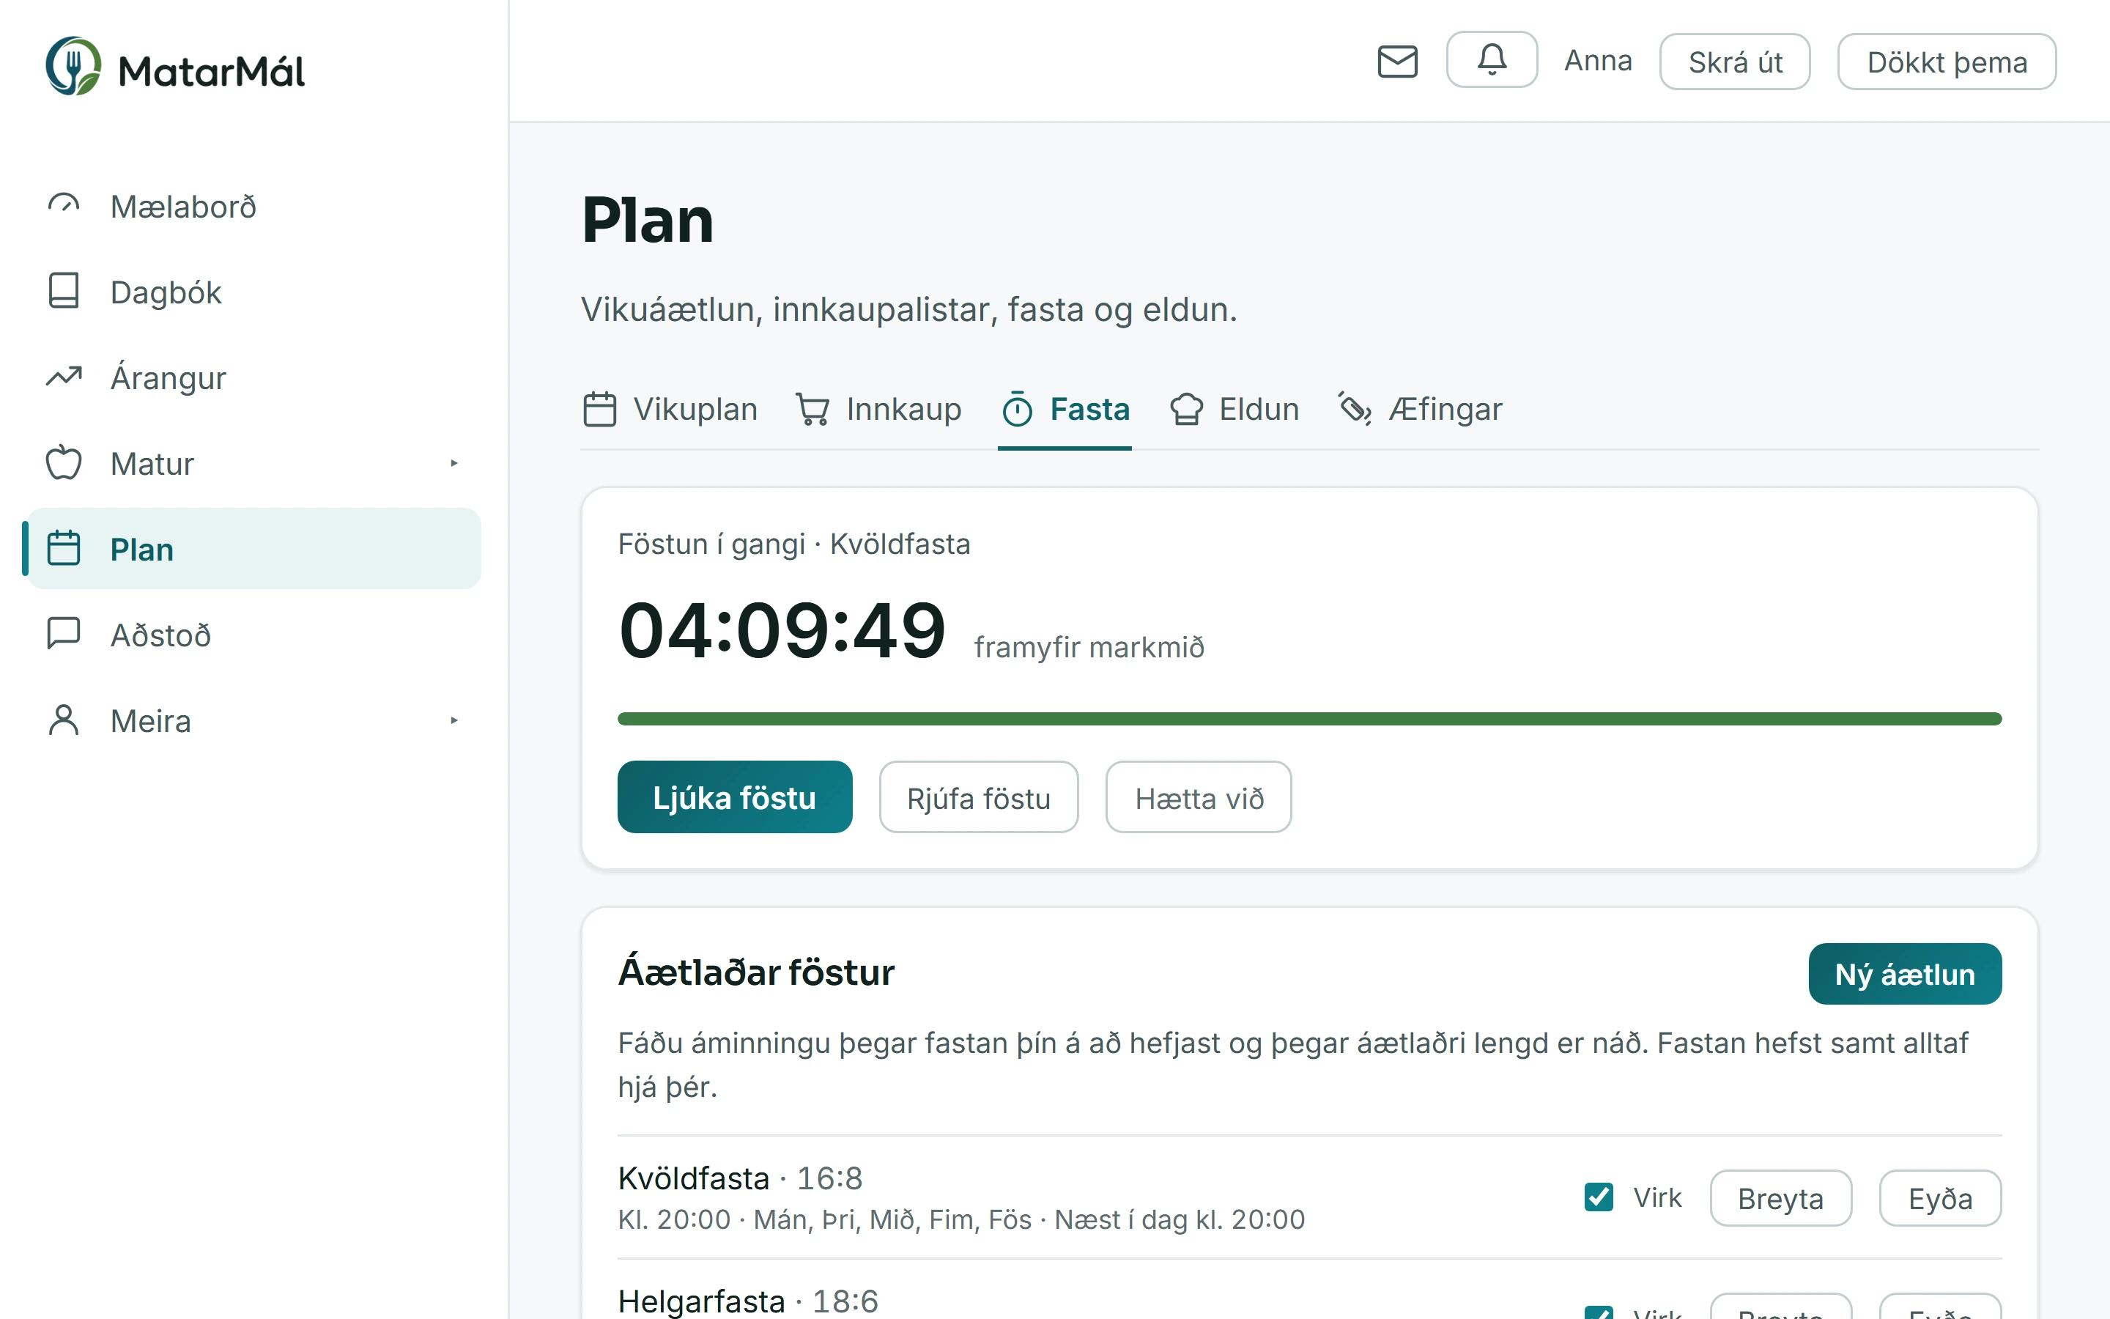Select the Fasta tab
Screen dimensions: 2110x1319
tap(1065, 410)
